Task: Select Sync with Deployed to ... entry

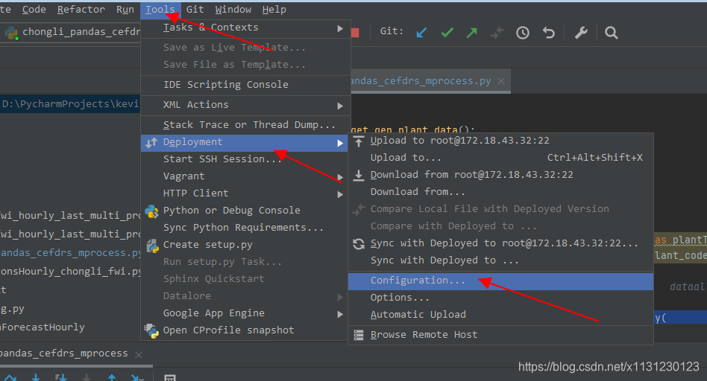Action: click(500, 261)
